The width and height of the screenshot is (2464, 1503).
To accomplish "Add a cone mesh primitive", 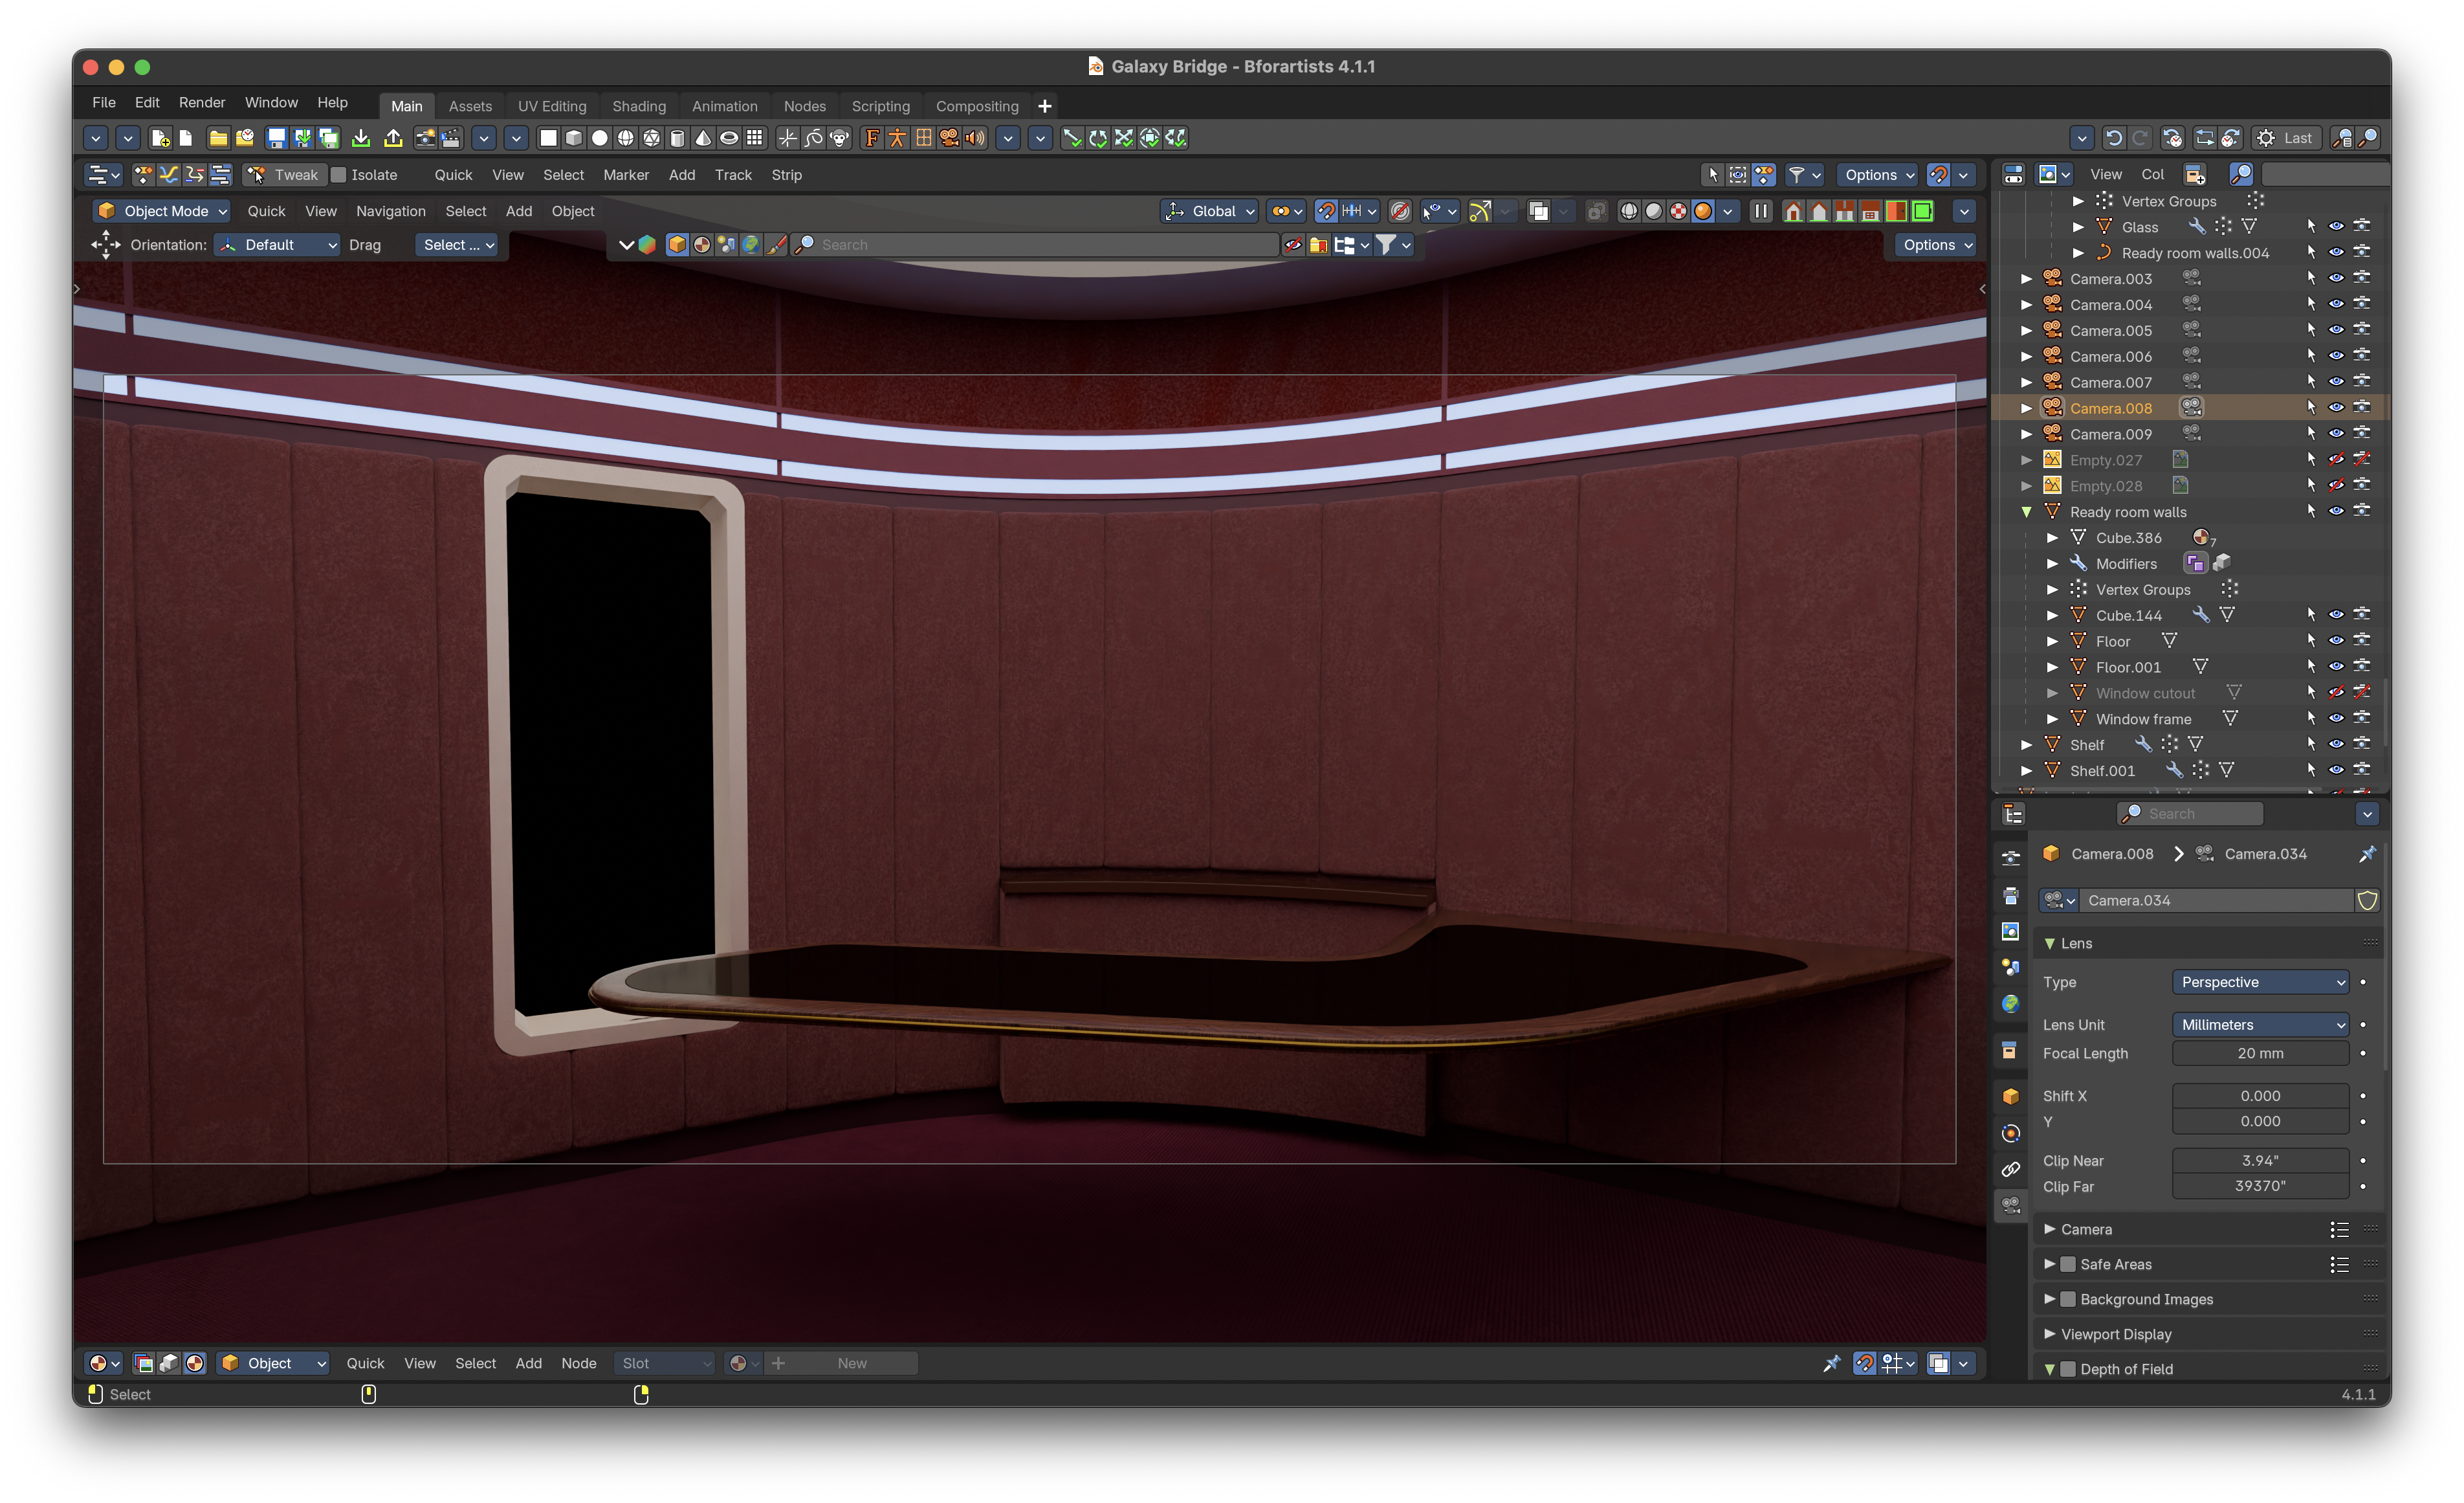I will coord(704,138).
